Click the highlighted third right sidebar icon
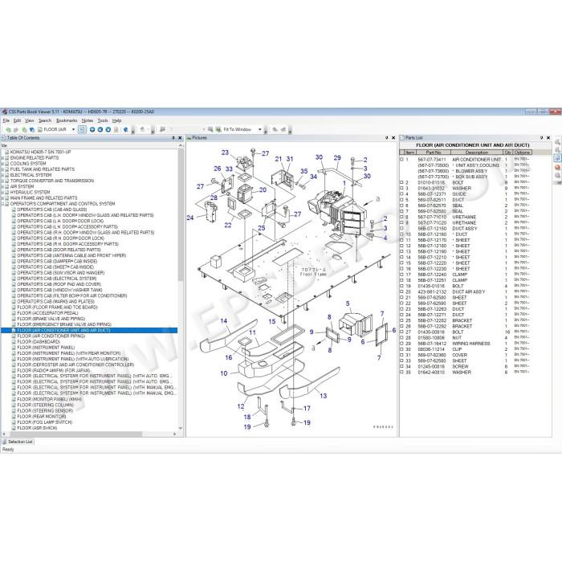Image resolution: width=562 pixels, height=562 pixels. pos(557,158)
